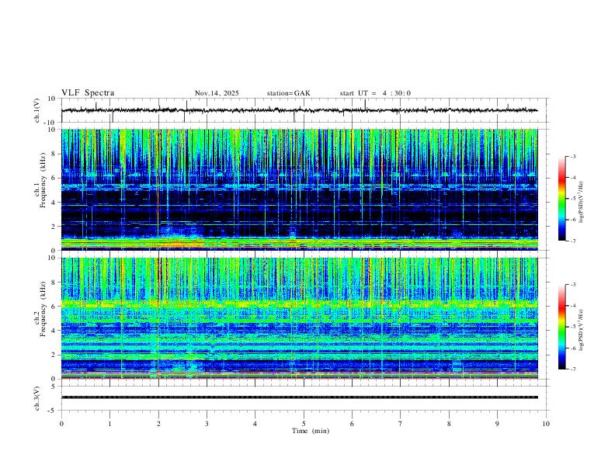Click time axis tick label '7'

[401, 424]
